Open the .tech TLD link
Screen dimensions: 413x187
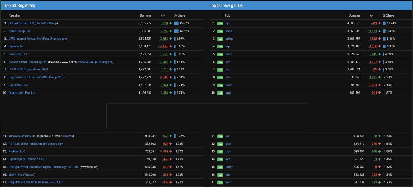click(228, 182)
